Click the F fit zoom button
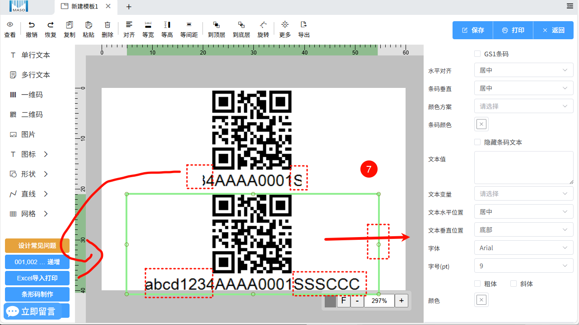Image resolution: width=579 pixels, height=325 pixels. [343, 301]
